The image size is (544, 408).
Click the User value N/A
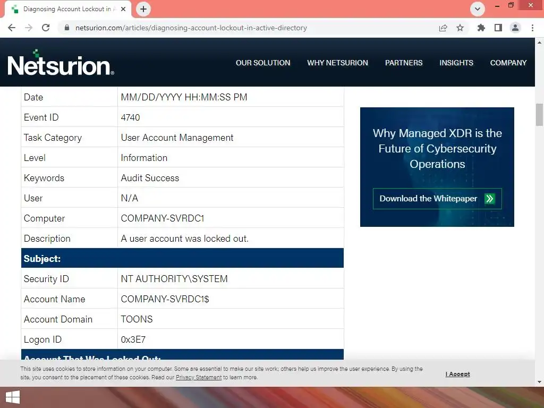pos(130,198)
